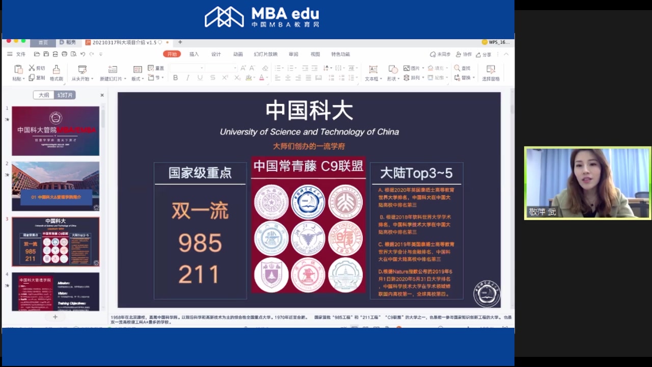Click the Cut scissors icon

pos(32,68)
